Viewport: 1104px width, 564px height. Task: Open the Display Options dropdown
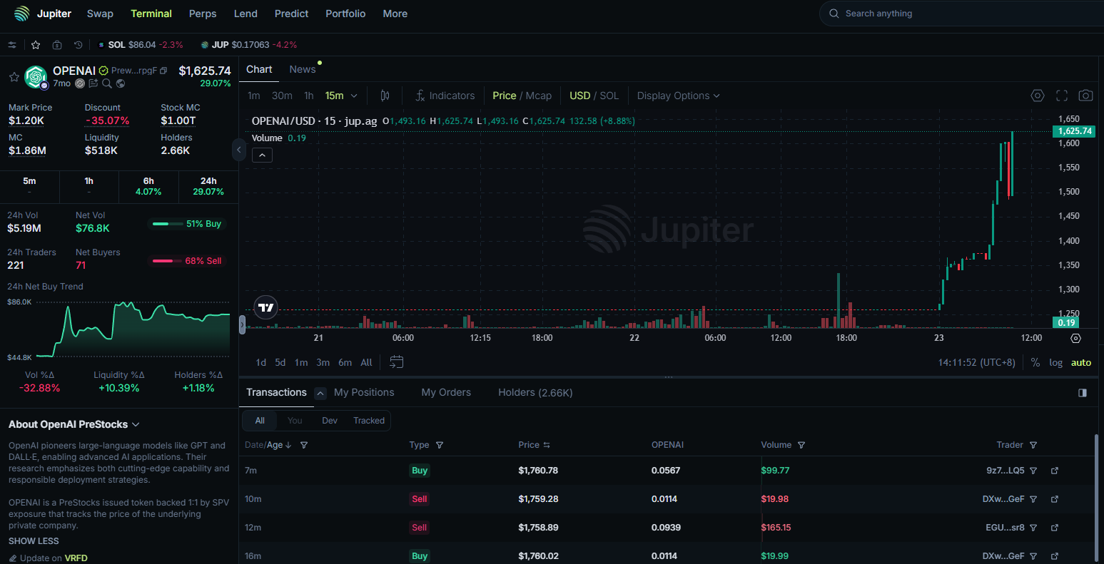click(x=678, y=96)
